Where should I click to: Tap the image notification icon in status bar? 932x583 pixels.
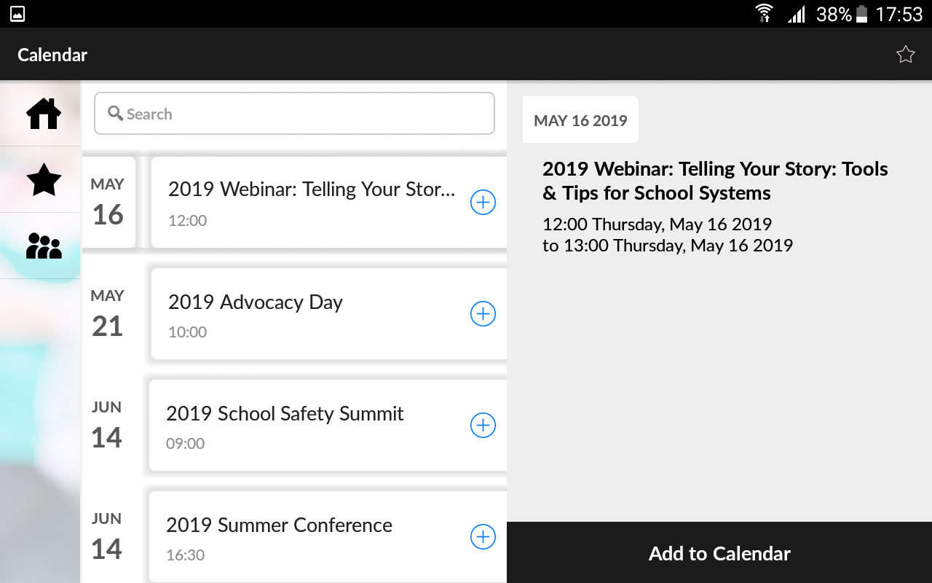click(17, 13)
